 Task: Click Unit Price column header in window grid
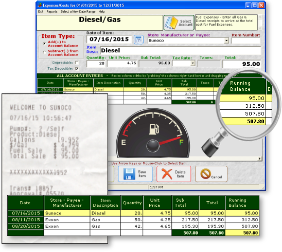point(159,83)
